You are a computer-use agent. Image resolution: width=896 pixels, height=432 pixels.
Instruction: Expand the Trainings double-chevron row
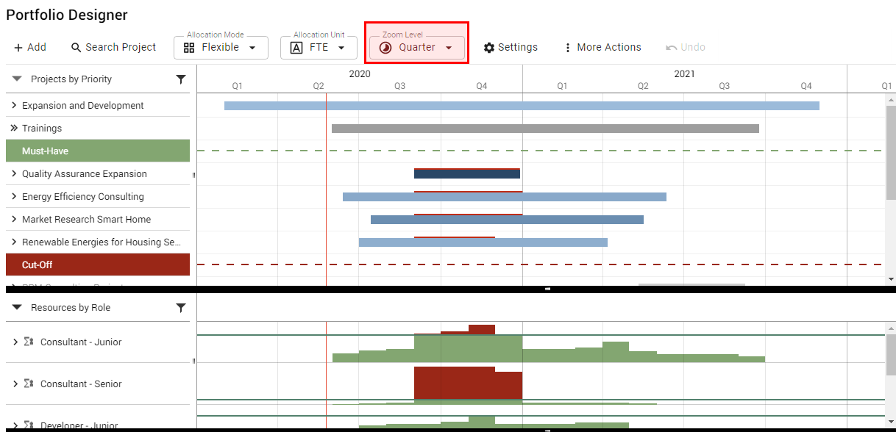tap(14, 129)
